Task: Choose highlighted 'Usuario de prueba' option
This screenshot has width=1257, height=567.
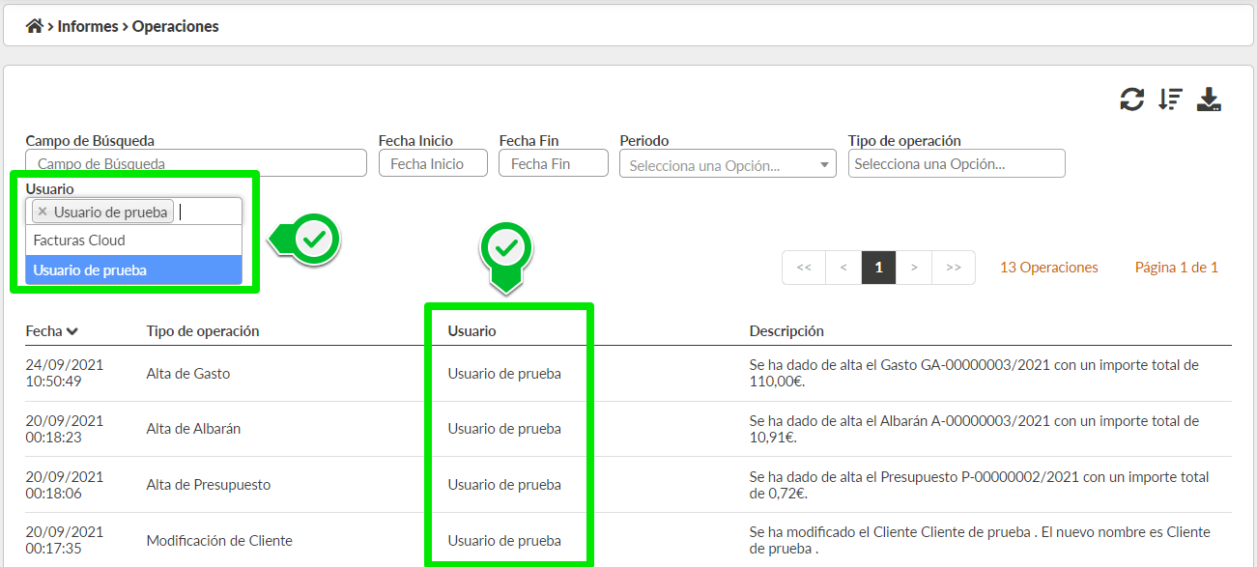Action: click(133, 270)
